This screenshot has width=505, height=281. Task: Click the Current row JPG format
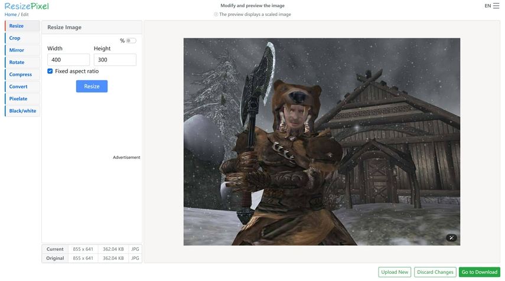click(x=135, y=249)
